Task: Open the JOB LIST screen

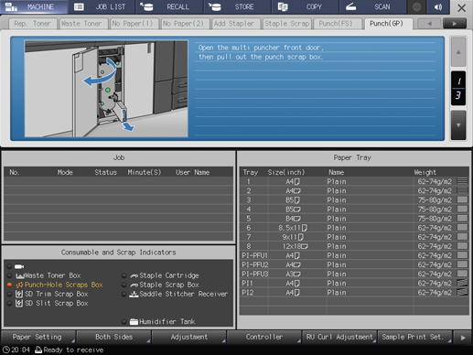Action: 102,7
